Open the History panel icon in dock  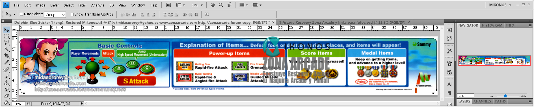[x=449, y=38]
